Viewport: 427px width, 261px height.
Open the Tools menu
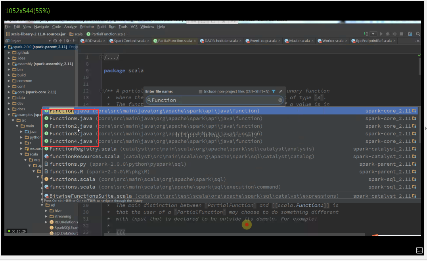123,26
